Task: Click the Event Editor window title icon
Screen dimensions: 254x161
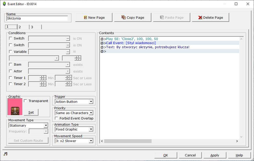Action: (x=4, y=4)
